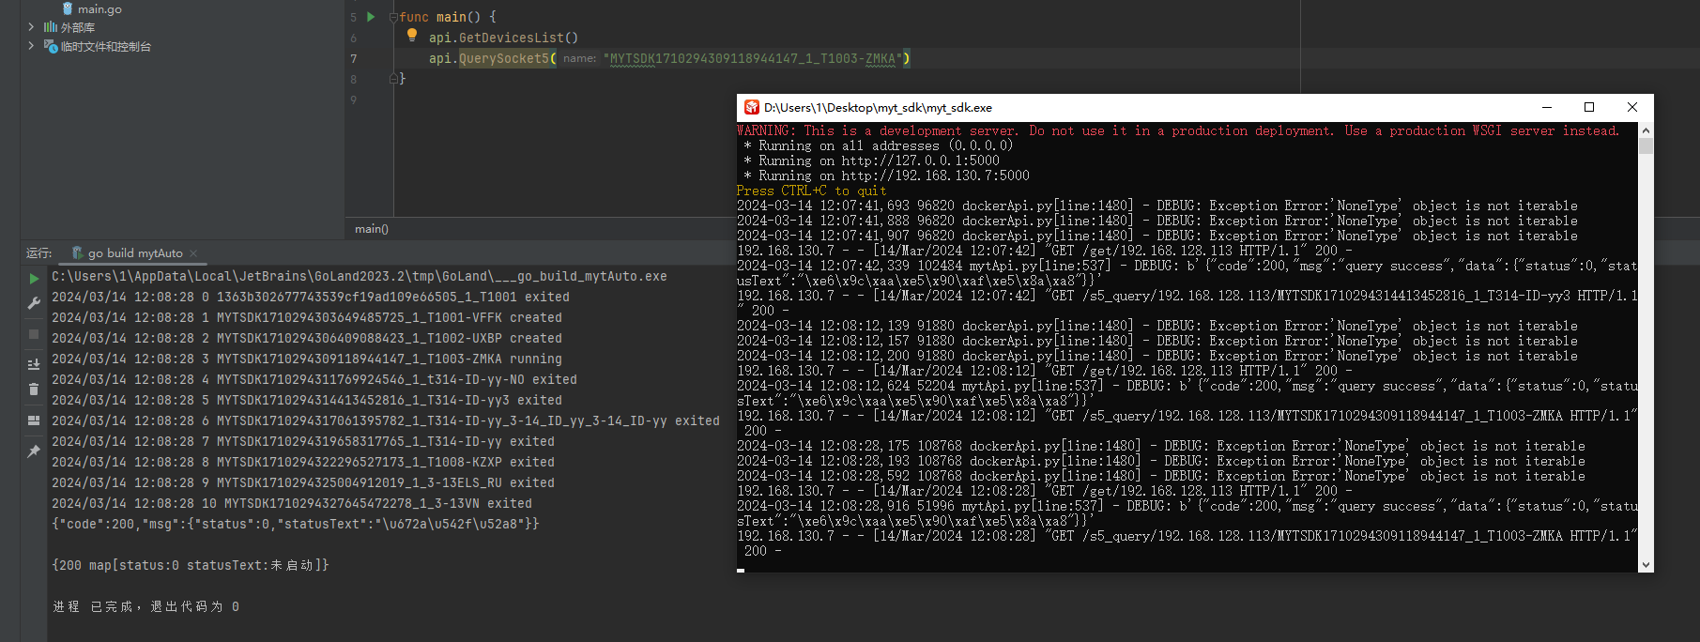Click main() breadcrumb below editor
The height and width of the screenshot is (642, 1700).
(372, 229)
